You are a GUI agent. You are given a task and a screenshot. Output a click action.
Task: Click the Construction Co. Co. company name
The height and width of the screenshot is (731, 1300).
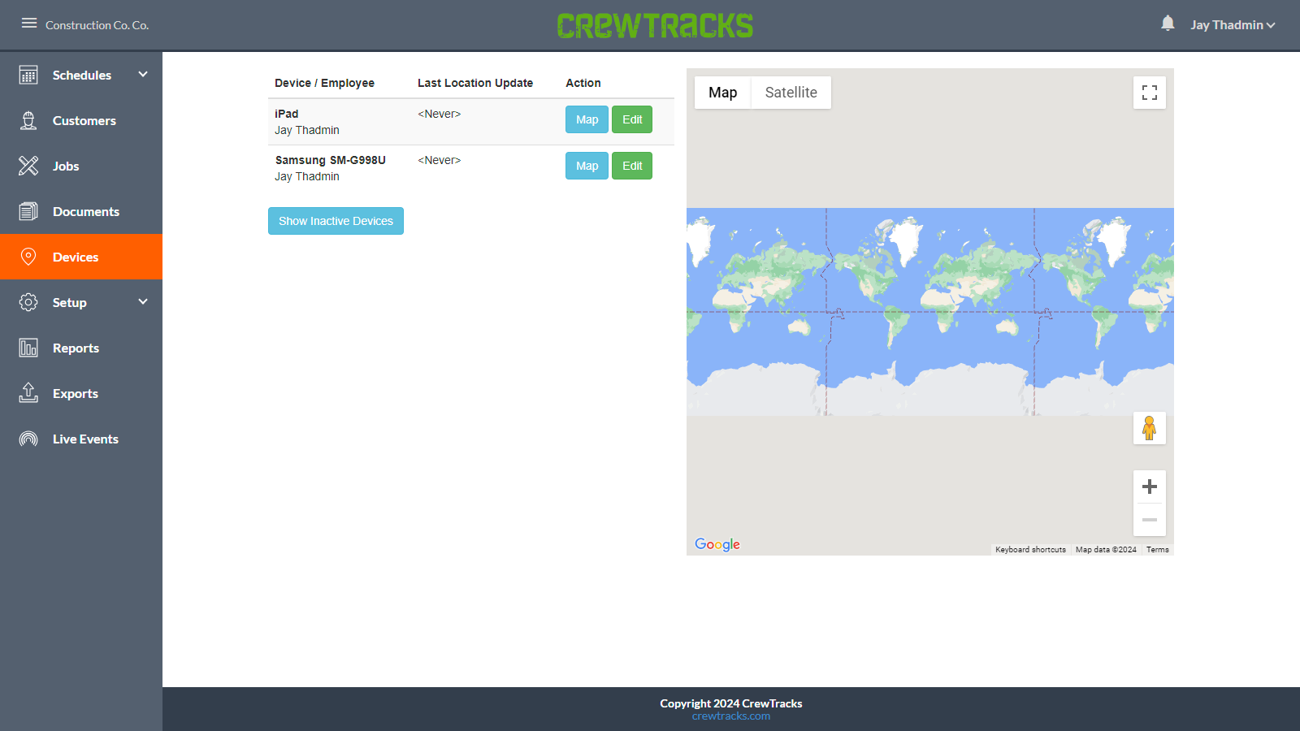click(x=97, y=25)
